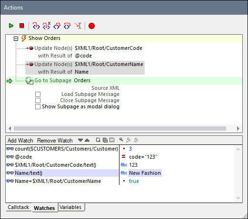This screenshot has width=248, height=219.
Task: Click the glasses icon for the count() watch
Action: [x=10, y=149]
